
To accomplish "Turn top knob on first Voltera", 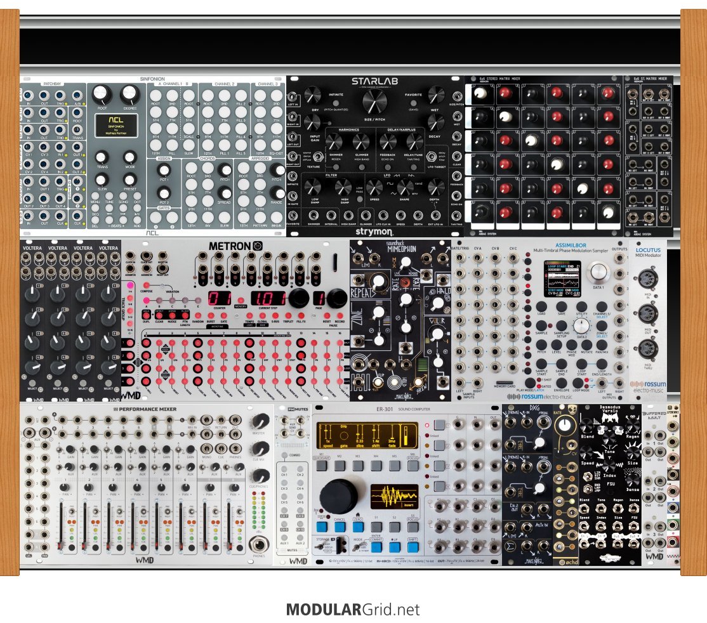I will (32, 294).
